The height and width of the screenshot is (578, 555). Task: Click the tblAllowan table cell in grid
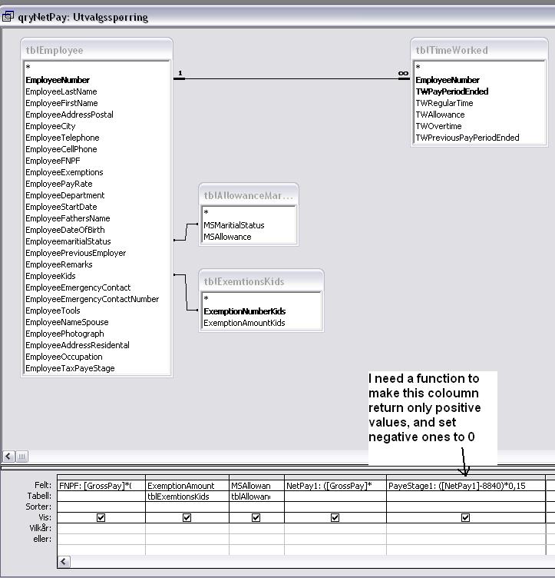[256, 497]
